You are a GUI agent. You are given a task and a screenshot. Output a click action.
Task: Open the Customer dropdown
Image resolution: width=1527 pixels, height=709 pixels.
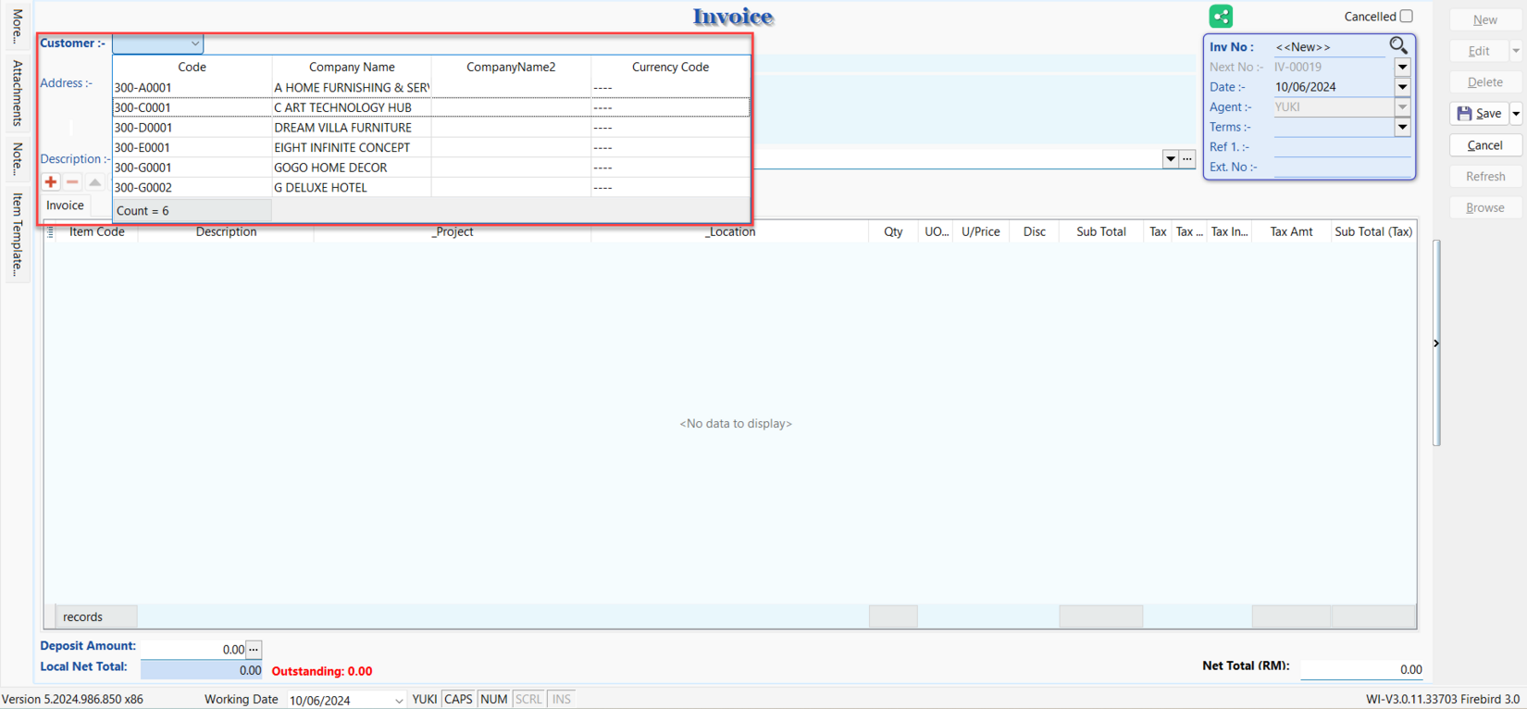(x=194, y=44)
